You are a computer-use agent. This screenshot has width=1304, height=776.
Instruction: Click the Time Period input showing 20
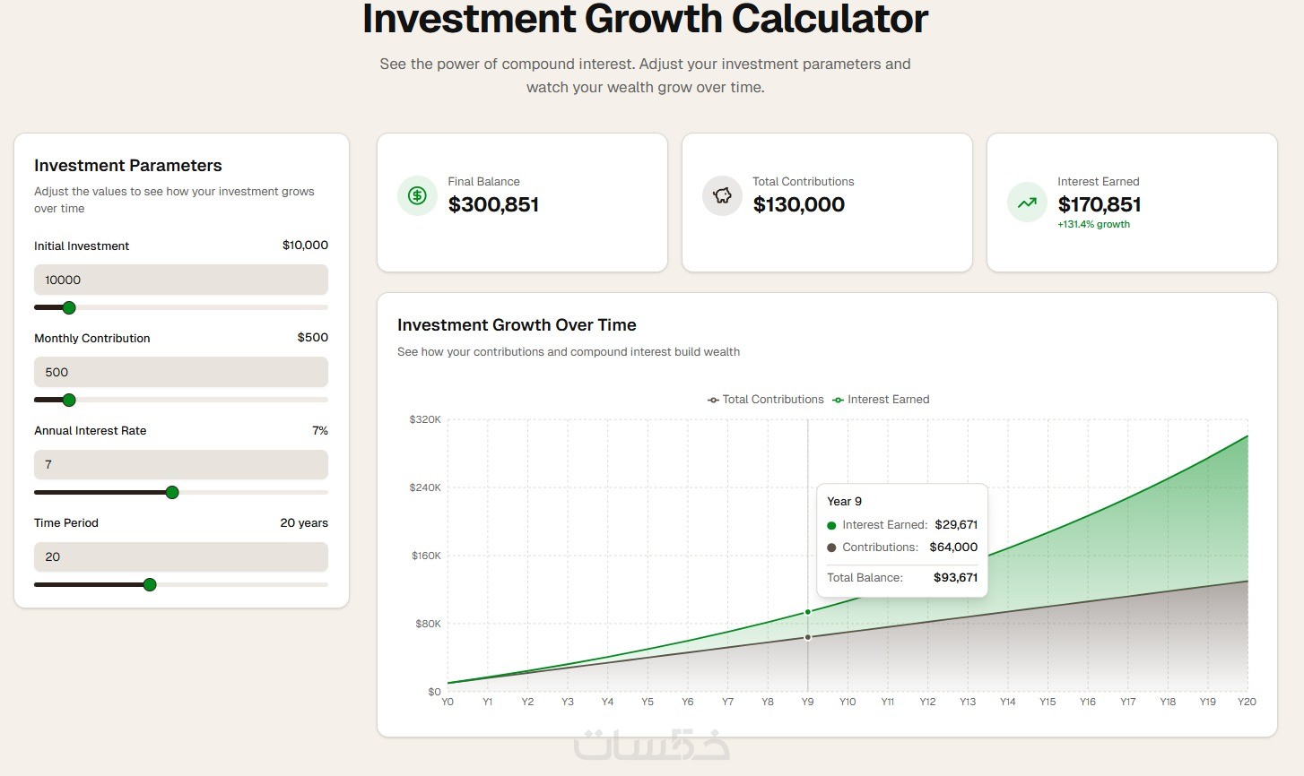coord(181,556)
